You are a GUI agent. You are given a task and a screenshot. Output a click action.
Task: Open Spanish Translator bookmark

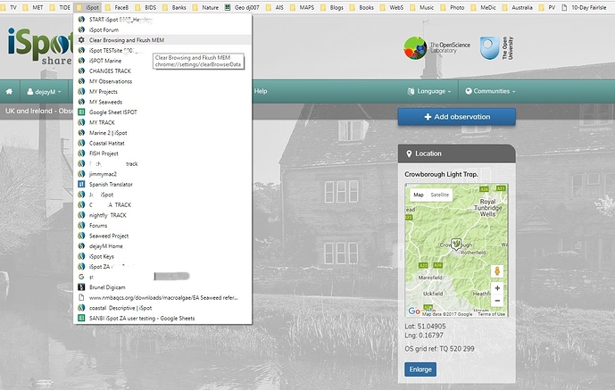click(162, 184)
